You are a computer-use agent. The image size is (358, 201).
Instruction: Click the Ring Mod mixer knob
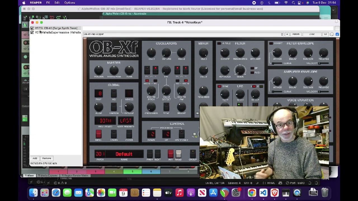[x=203, y=90]
